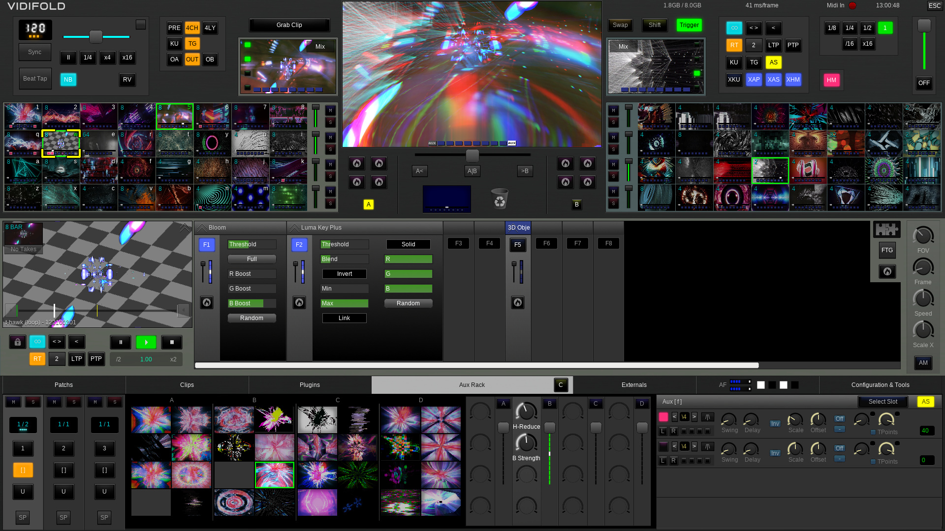Click cyan infinity loop button in top-right panel
The image size is (945, 531).
click(x=734, y=28)
